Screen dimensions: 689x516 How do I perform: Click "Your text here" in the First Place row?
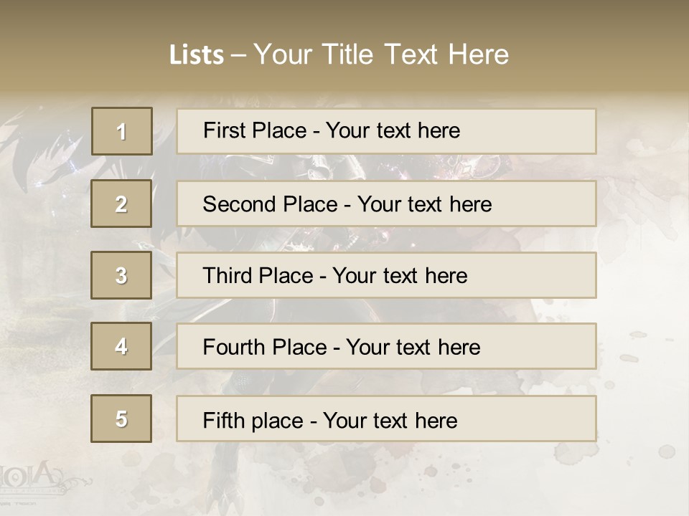[x=393, y=130]
